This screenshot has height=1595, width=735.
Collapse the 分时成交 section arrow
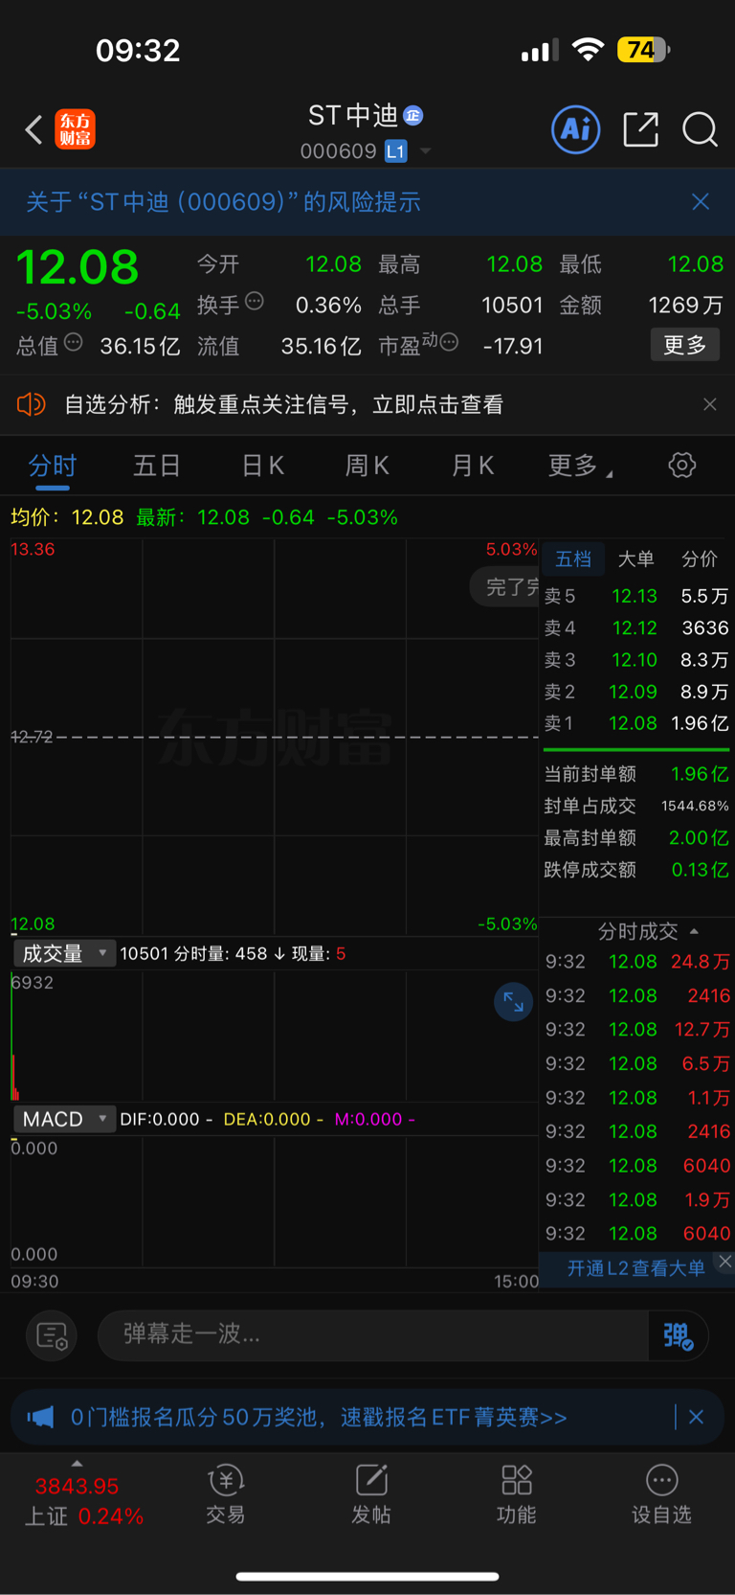click(x=694, y=931)
